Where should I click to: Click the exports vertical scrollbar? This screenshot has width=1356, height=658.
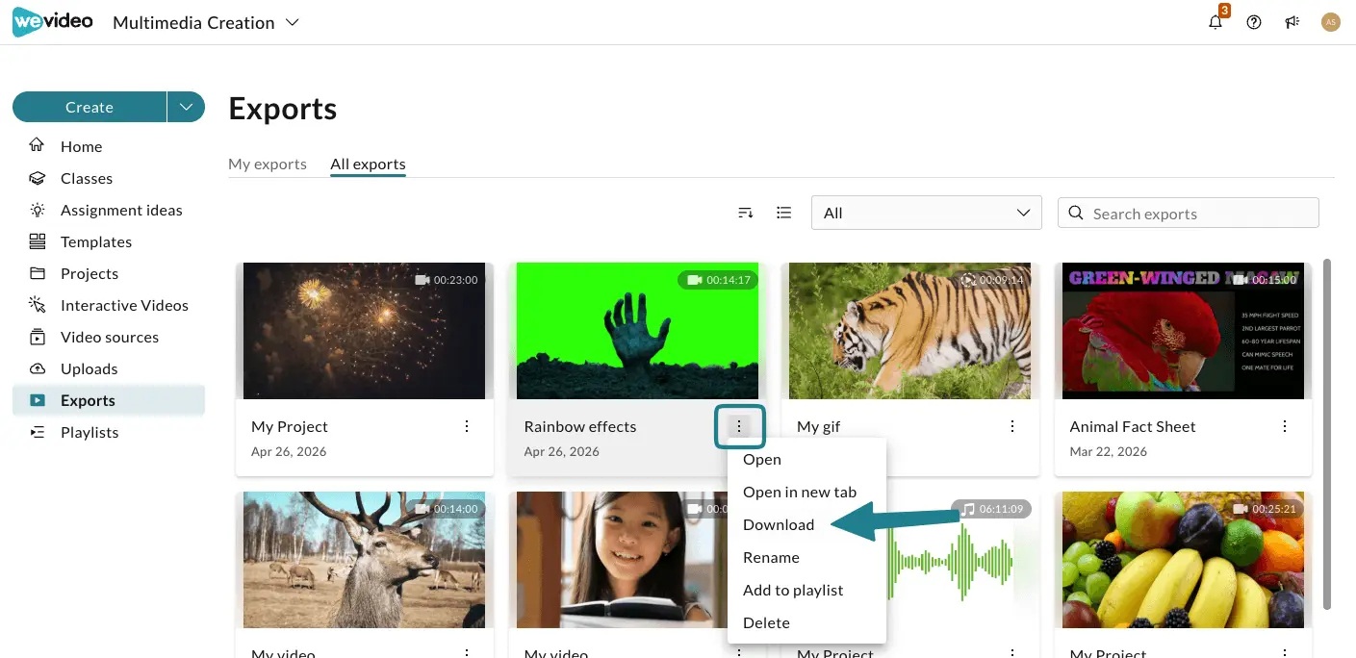[x=1328, y=433]
